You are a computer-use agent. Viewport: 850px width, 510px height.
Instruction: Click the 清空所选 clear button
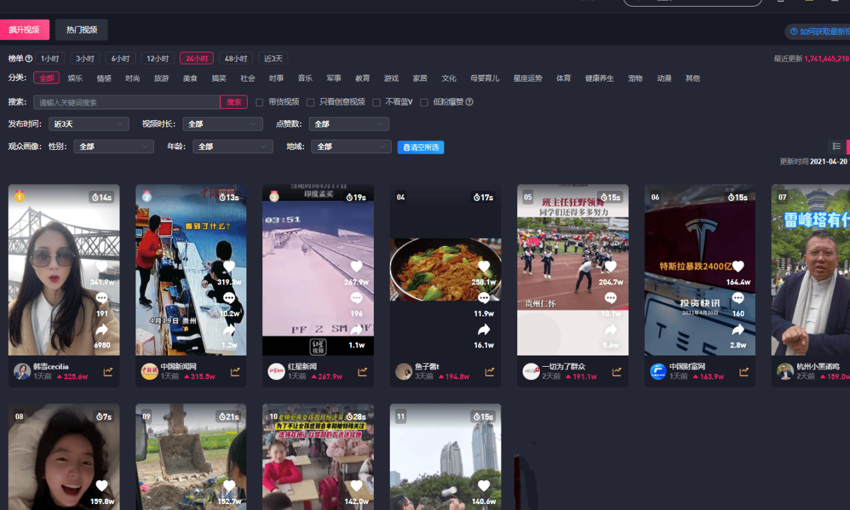tap(420, 148)
